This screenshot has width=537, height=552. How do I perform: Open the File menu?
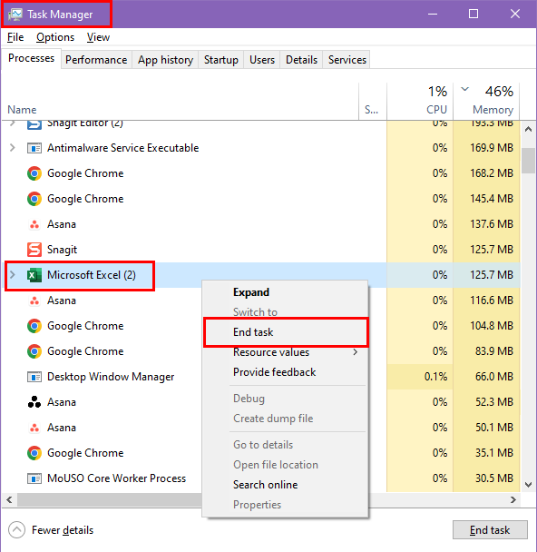tap(15, 37)
